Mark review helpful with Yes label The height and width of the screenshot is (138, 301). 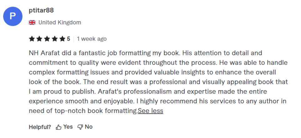click(68, 127)
